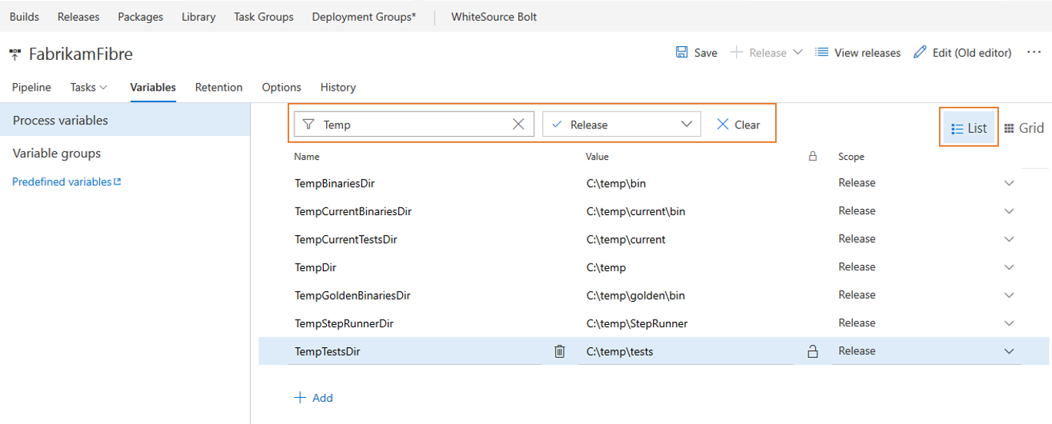The height and width of the screenshot is (424, 1052).
Task: Click the lock icon in column header
Action: point(812,156)
